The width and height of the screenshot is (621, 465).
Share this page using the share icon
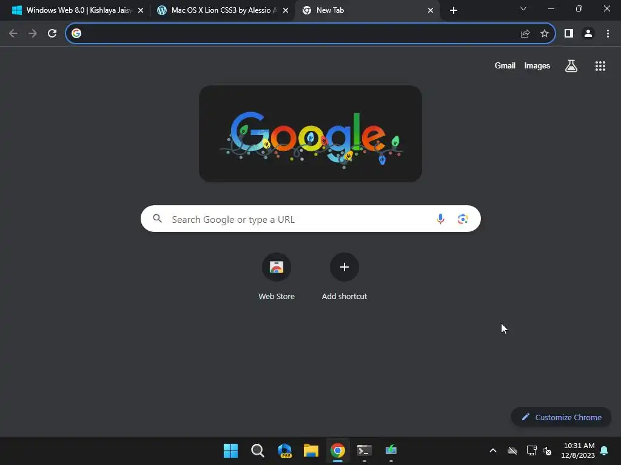(525, 34)
